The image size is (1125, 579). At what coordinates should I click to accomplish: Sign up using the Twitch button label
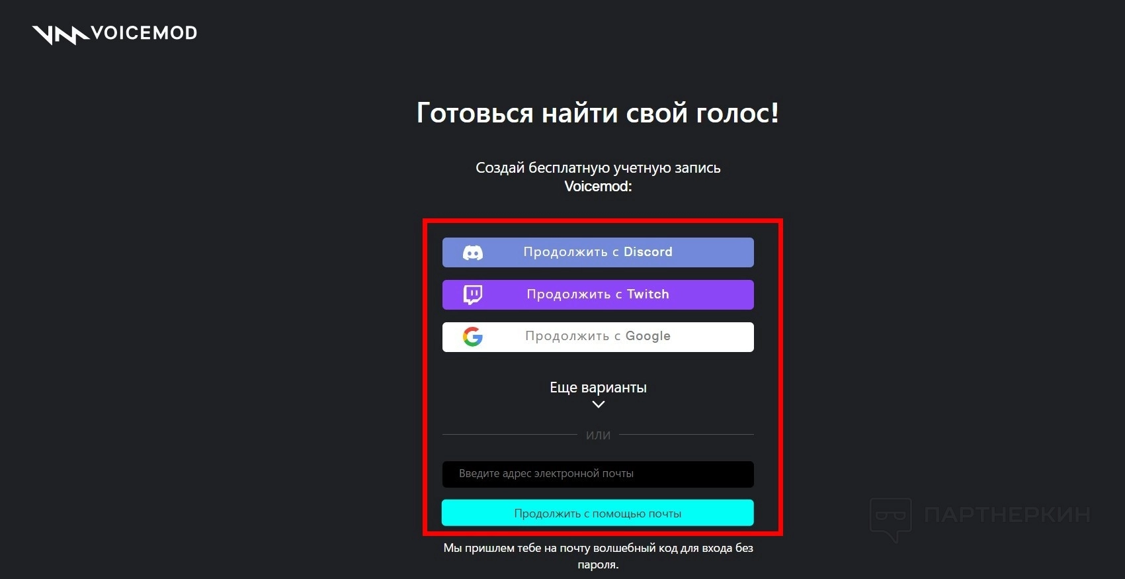tap(598, 294)
